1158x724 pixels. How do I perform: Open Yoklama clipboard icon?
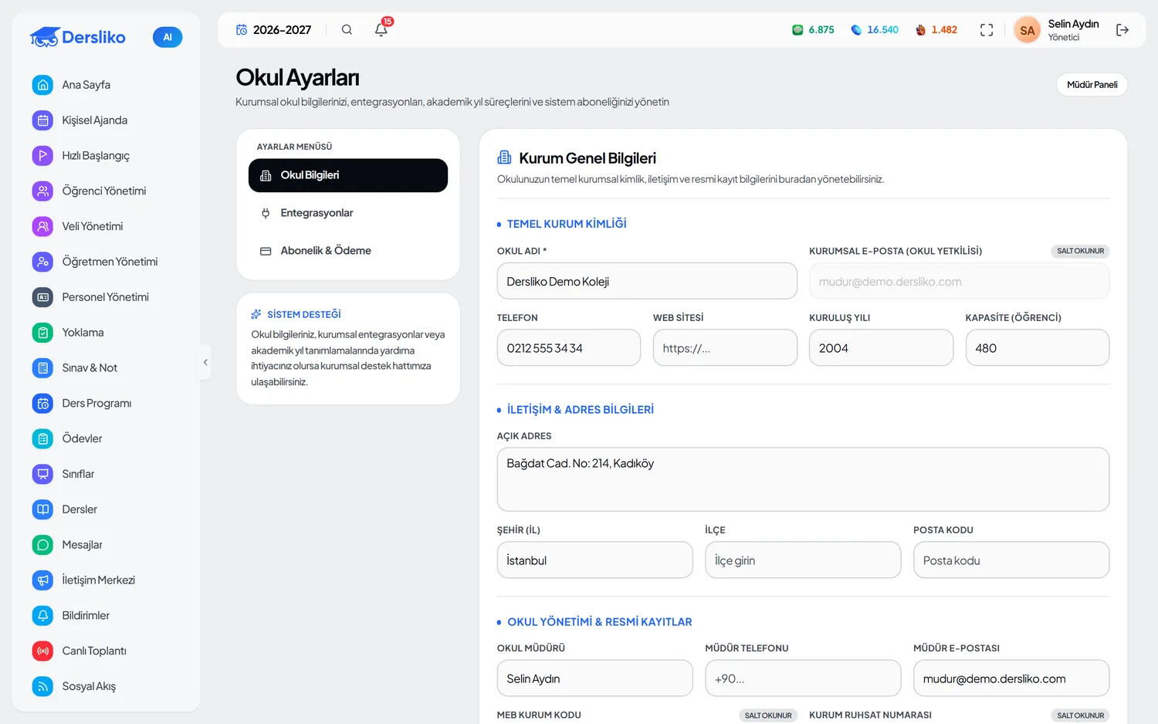pos(43,333)
